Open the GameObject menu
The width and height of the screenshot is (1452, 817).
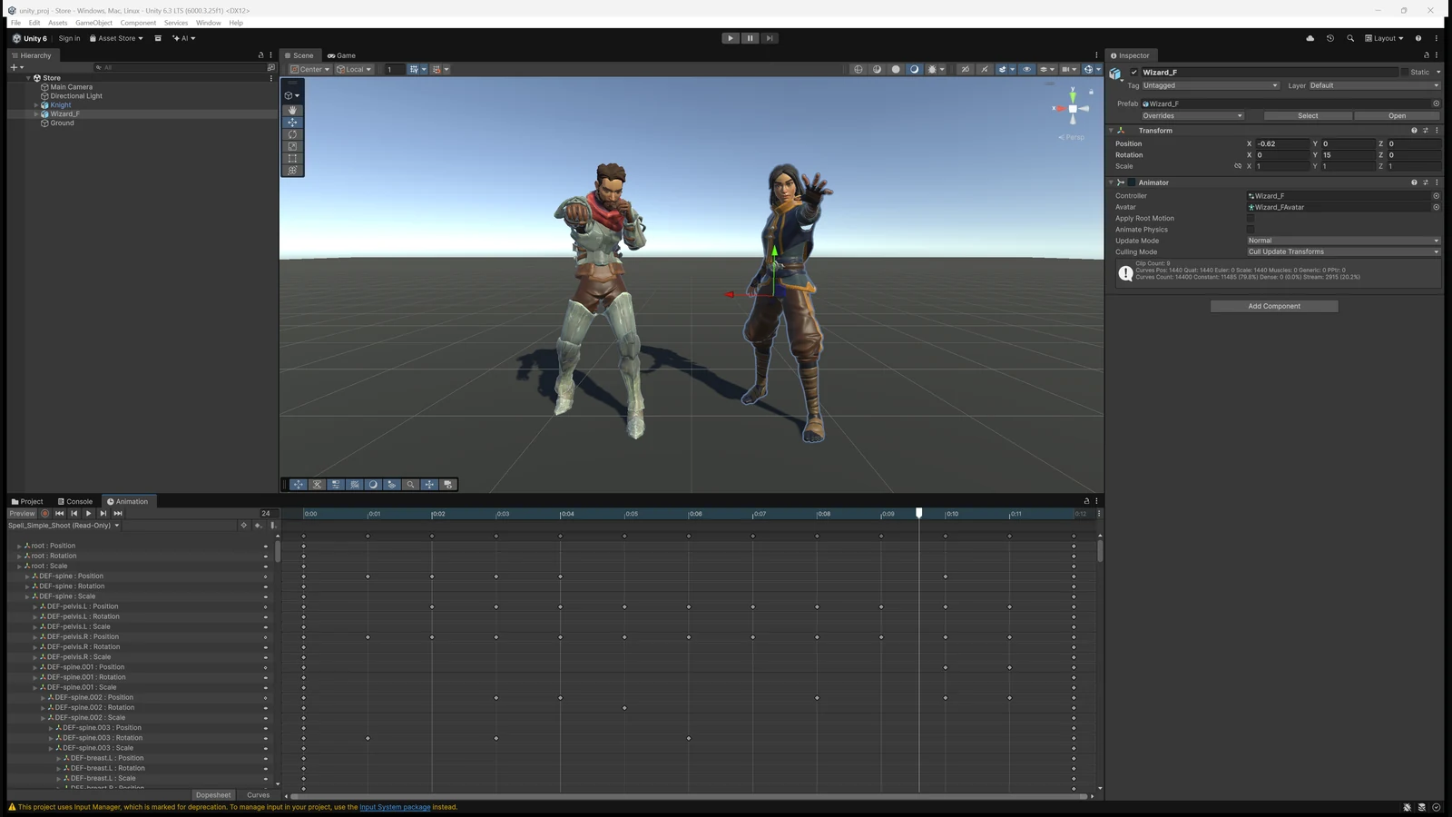(93, 23)
